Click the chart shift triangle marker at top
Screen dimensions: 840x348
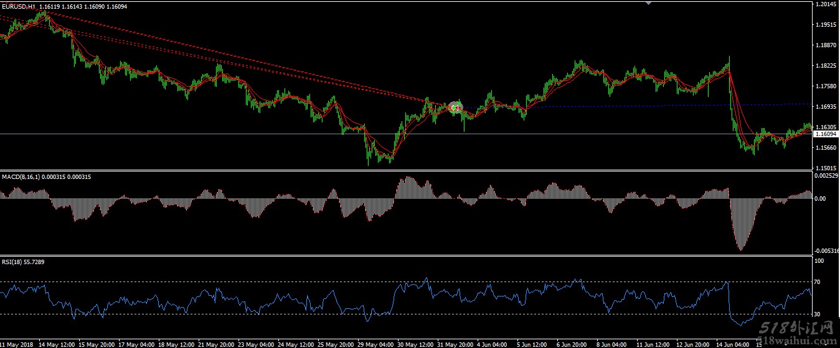point(649,3)
